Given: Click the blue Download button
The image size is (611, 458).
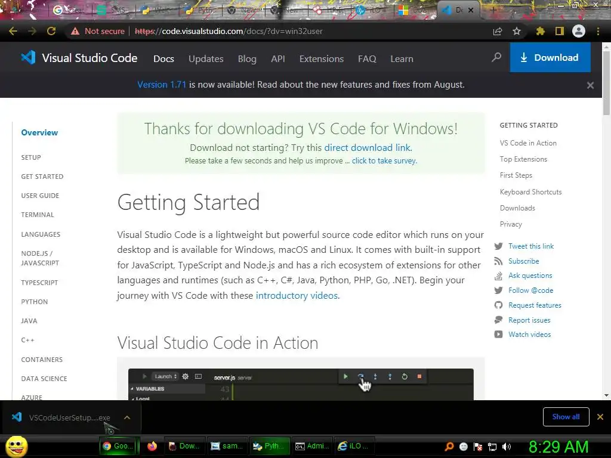Looking at the screenshot, I should [550, 57].
